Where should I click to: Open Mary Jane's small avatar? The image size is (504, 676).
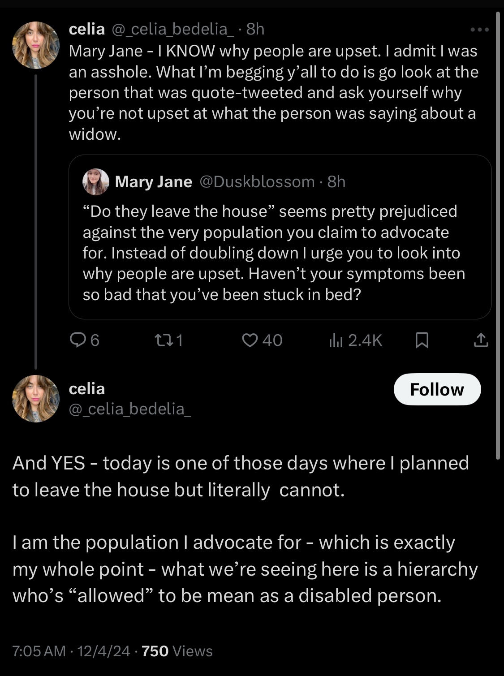(96, 182)
